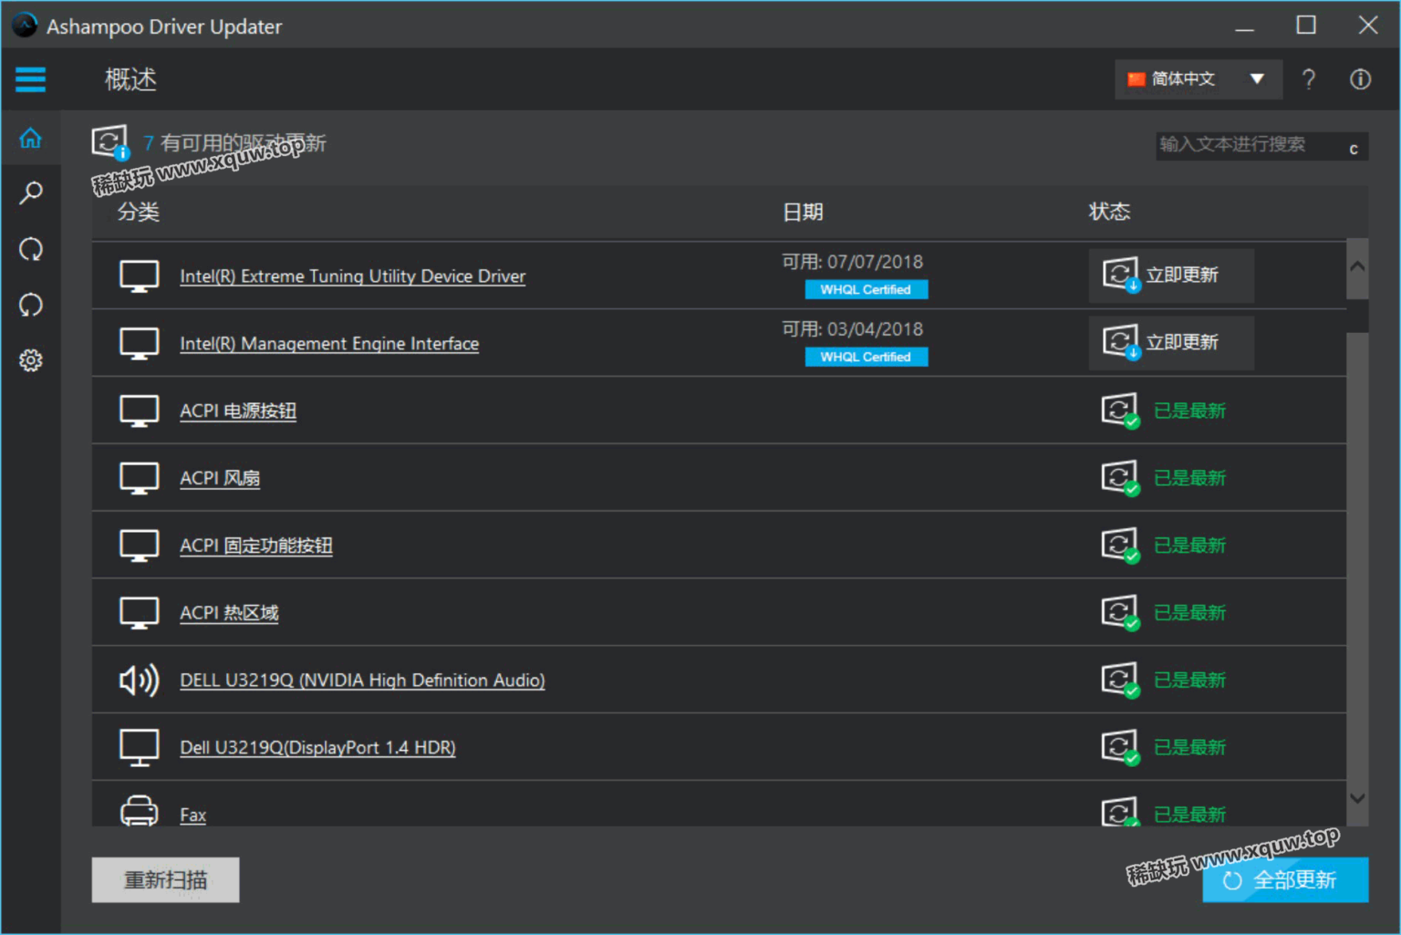The height and width of the screenshot is (935, 1401).
Task: Open the 简体中文 language dropdown
Action: [x=1198, y=79]
